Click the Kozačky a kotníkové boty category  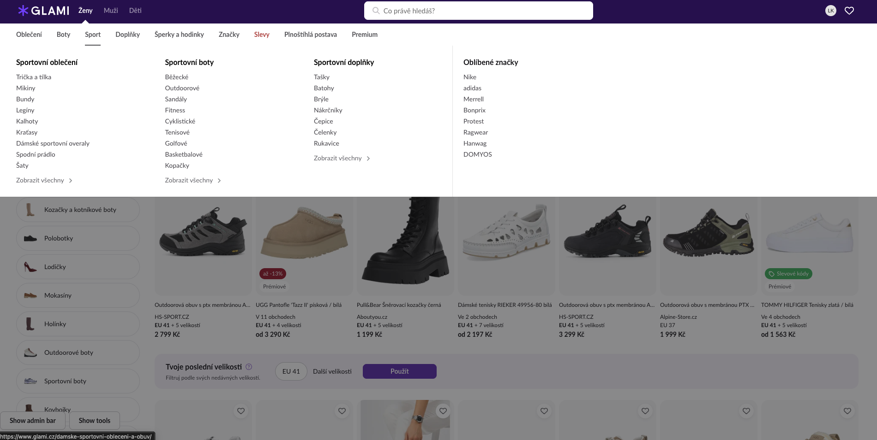[78, 210]
